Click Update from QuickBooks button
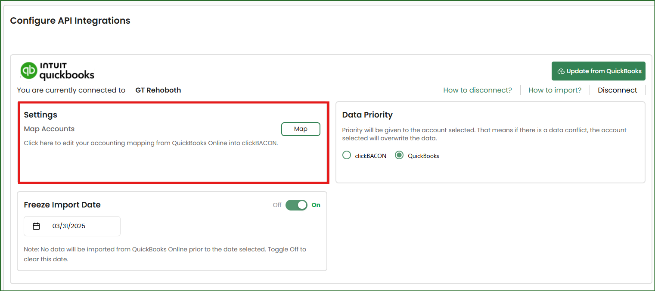The height and width of the screenshot is (291, 655). point(599,71)
